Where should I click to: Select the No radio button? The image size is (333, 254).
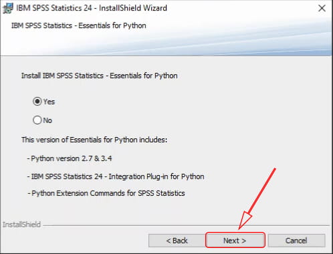tap(37, 120)
